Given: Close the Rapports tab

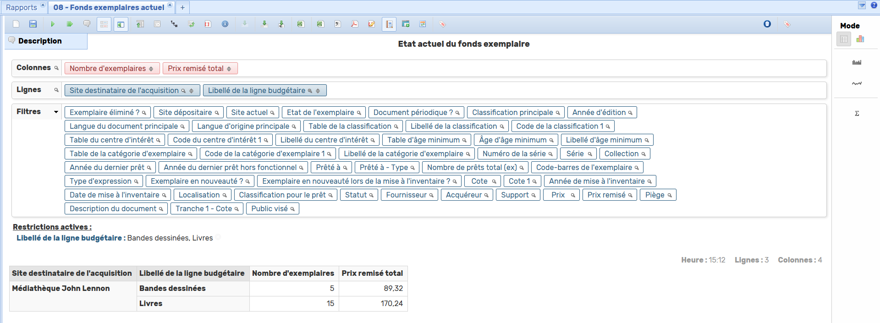Looking at the screenshot, I should [43, 5].
